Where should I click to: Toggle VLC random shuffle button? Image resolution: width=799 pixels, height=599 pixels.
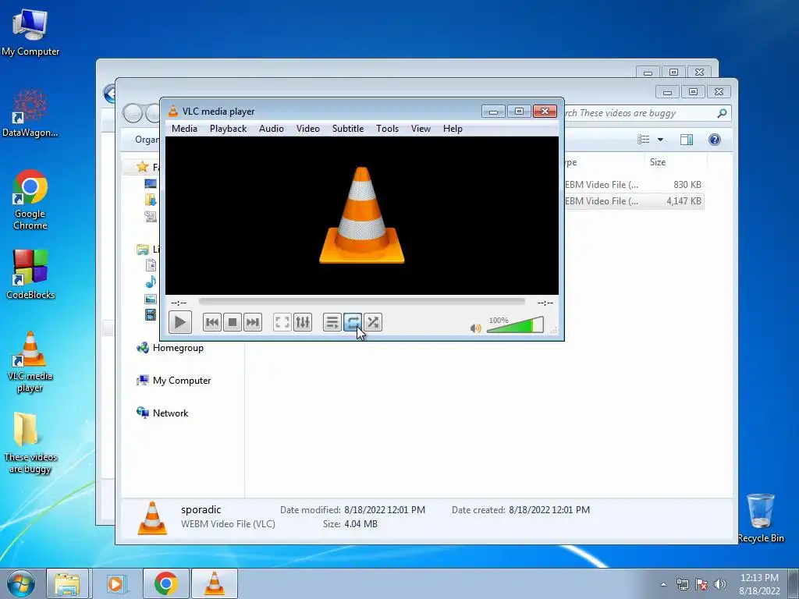tap(373, 322)
